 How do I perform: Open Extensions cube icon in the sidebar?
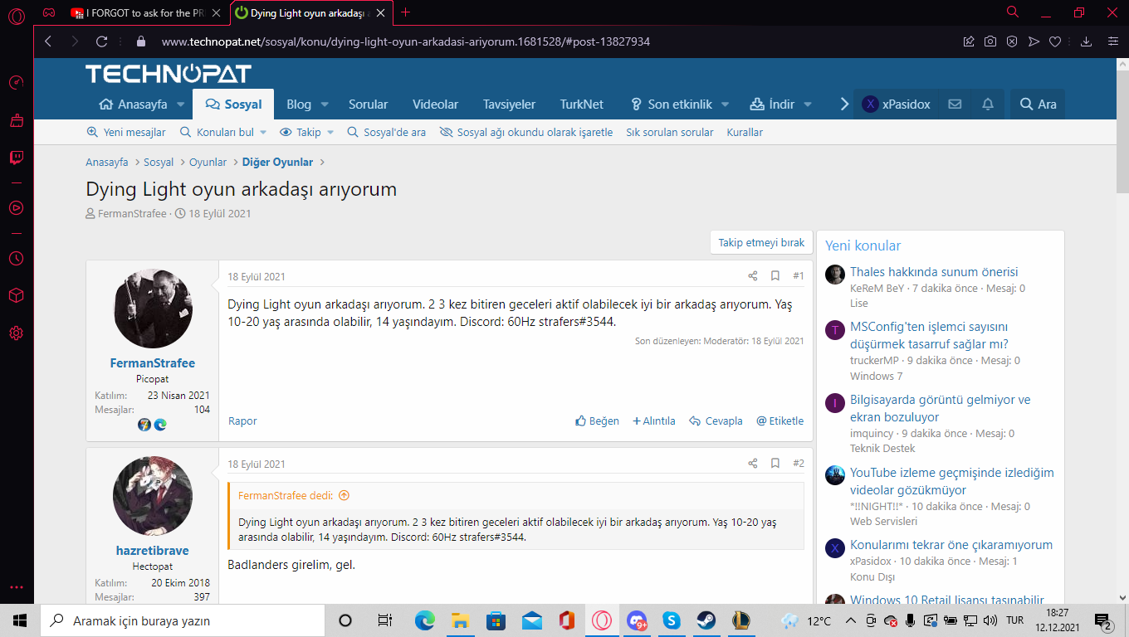tap(17, 296)
